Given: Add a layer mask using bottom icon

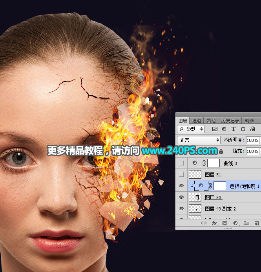Looking at the screenshot, I should 225,223.
